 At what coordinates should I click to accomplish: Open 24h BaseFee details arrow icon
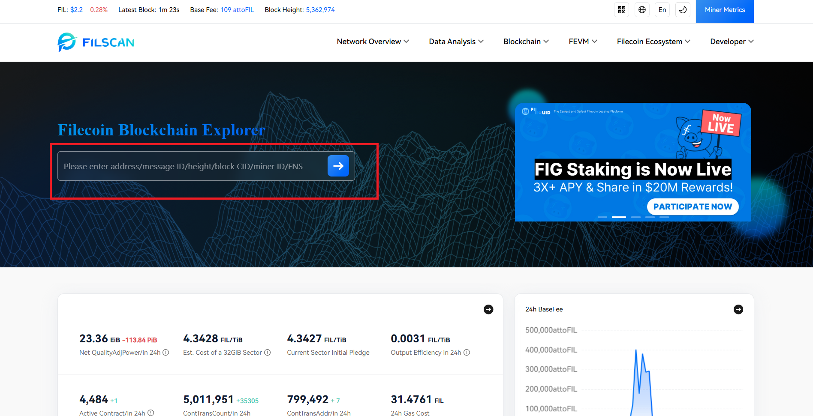point(738,309)
